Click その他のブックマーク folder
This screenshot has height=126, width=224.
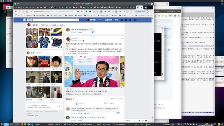[x=143, y=15]
